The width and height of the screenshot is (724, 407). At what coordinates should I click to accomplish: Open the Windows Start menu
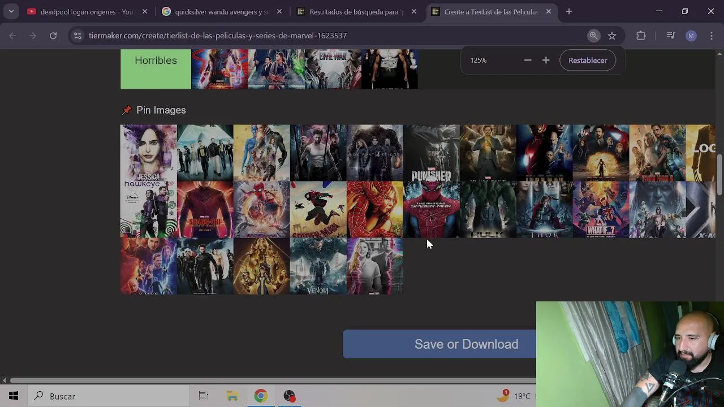tap(14, 396)
